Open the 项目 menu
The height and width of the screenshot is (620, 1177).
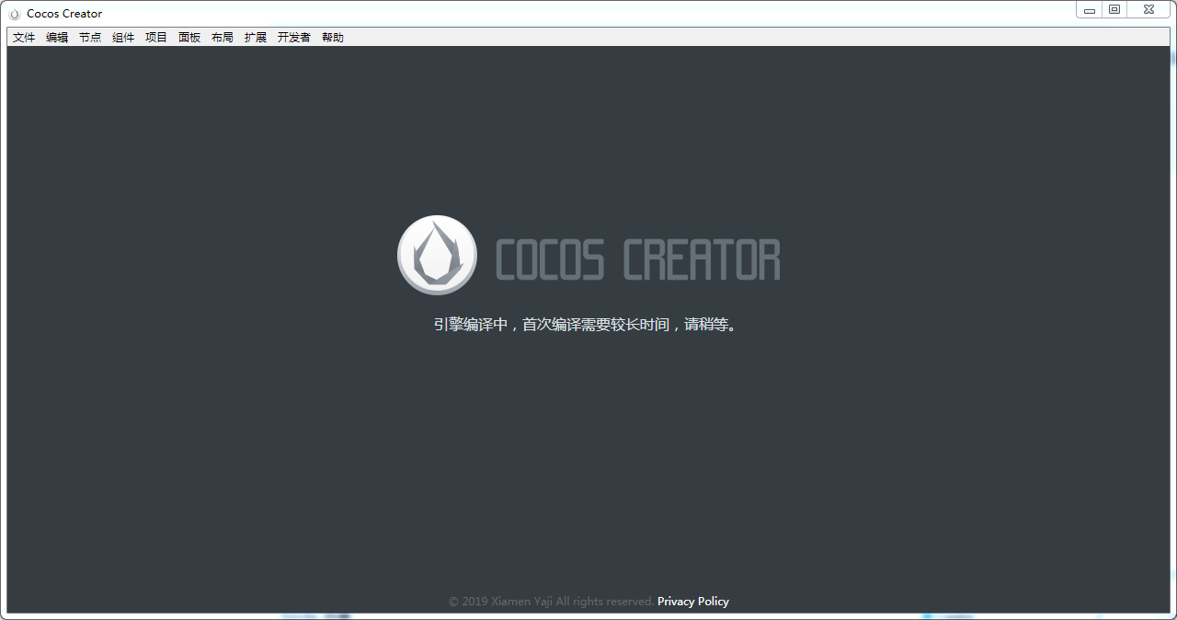pos(156,38)
